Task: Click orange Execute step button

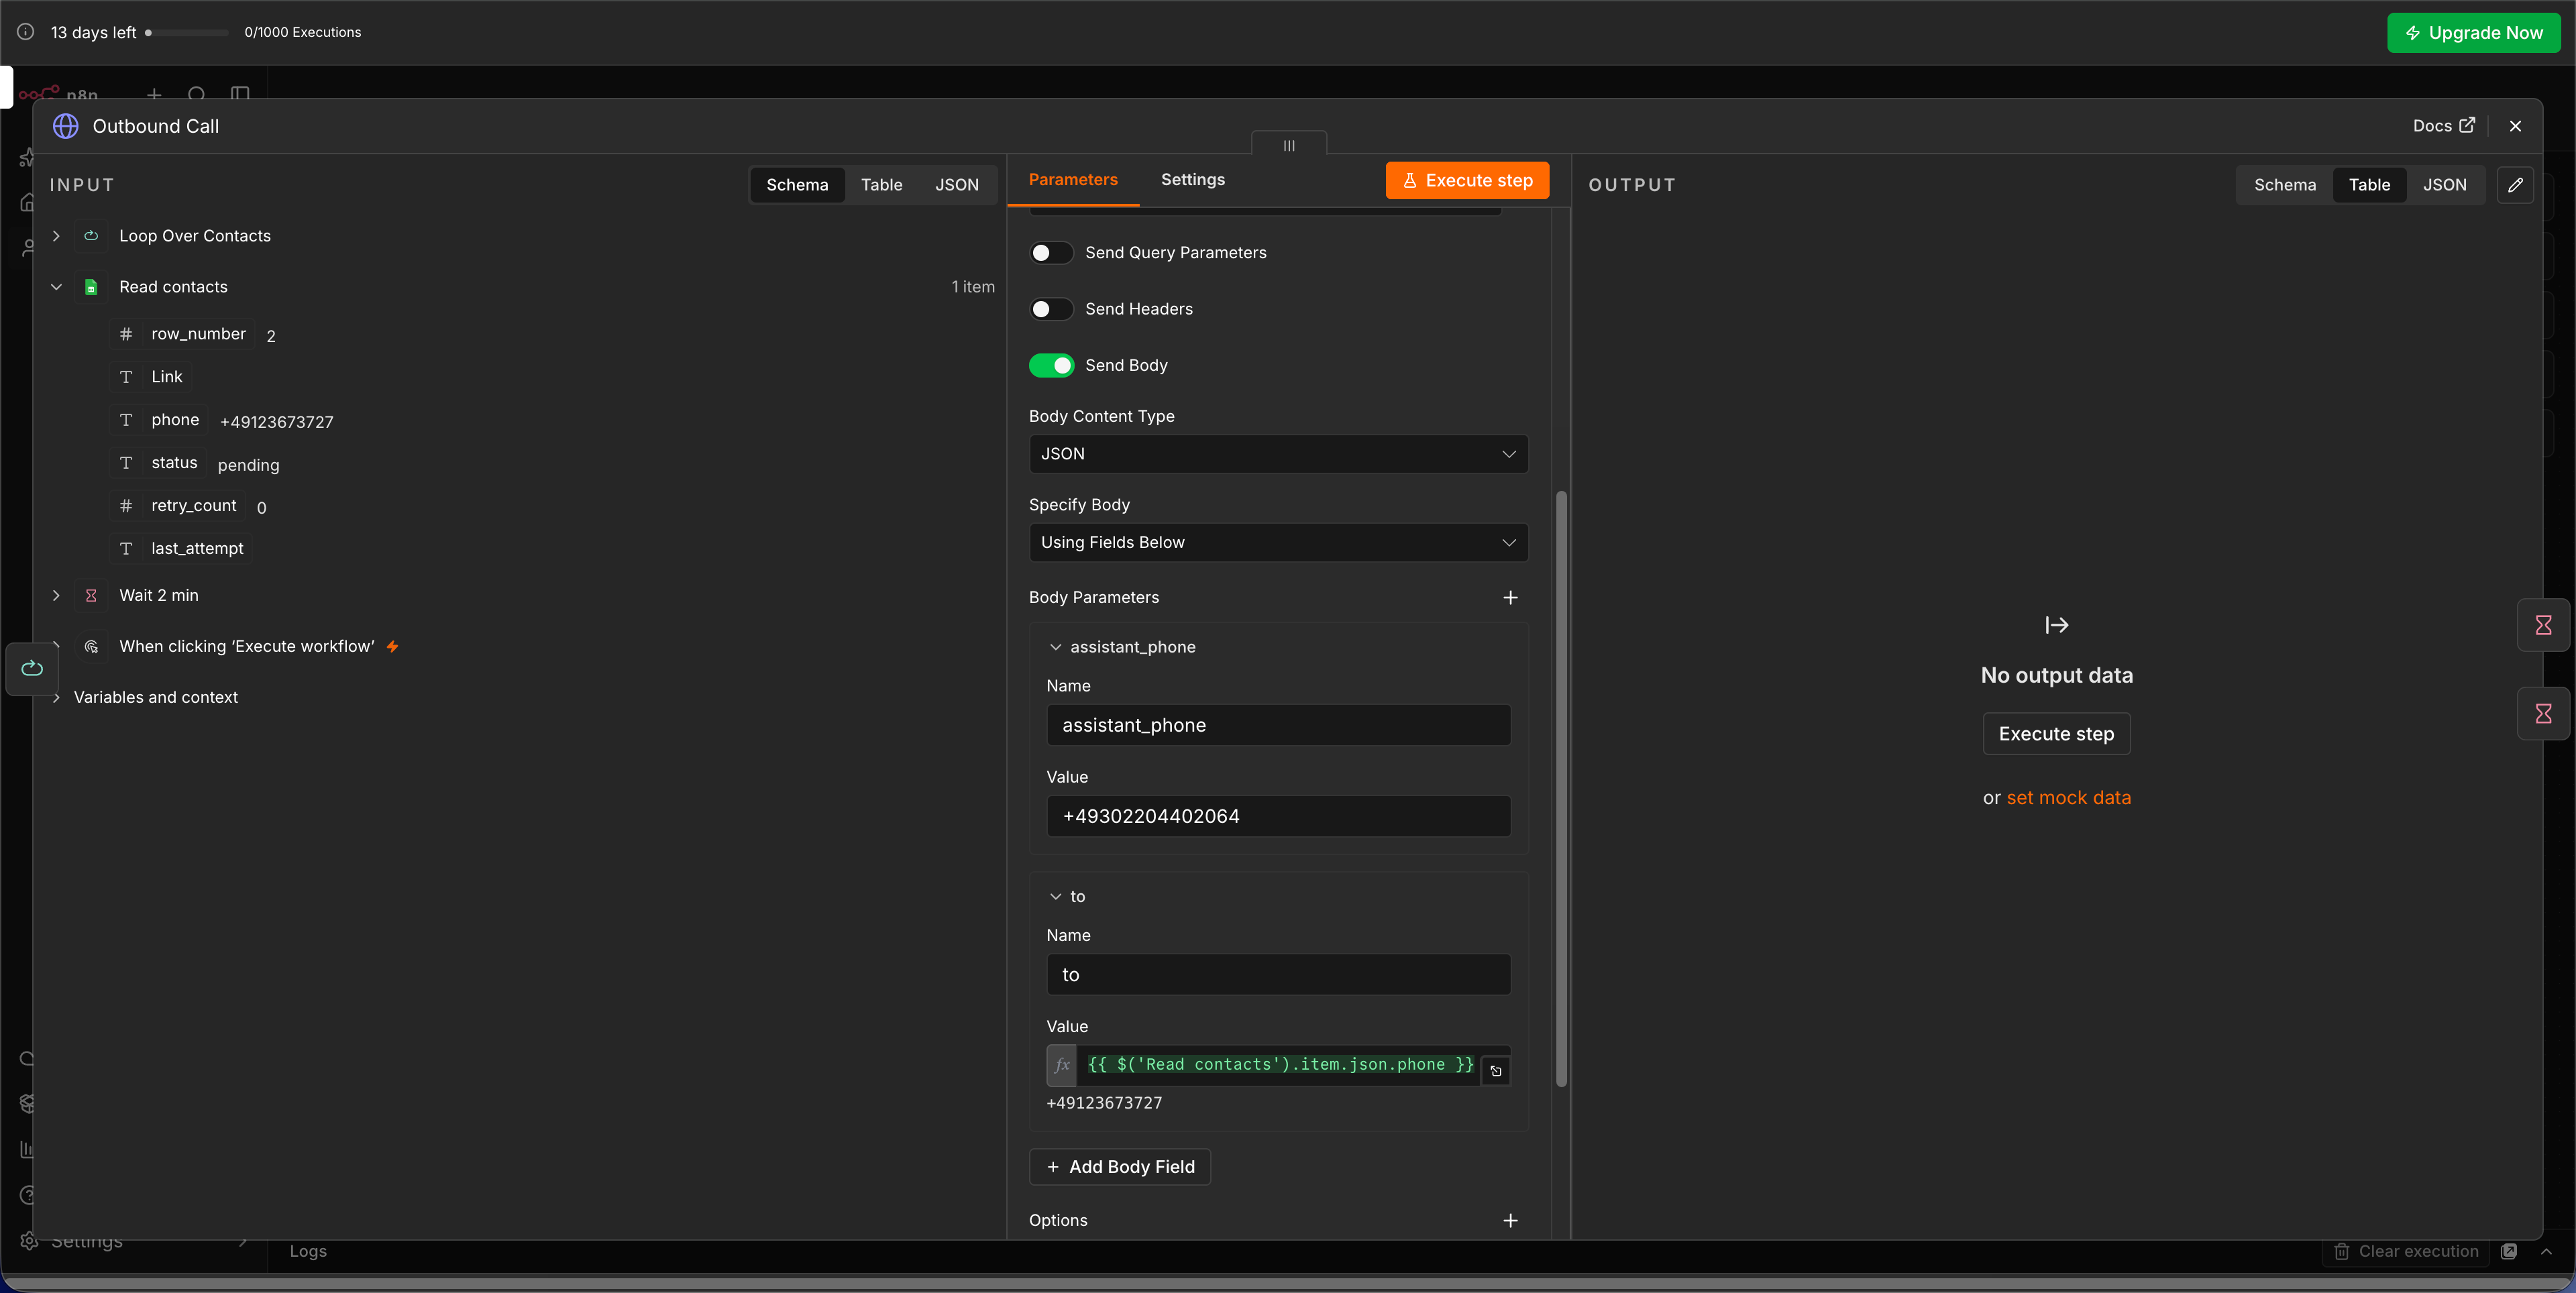Action: 1467,181
